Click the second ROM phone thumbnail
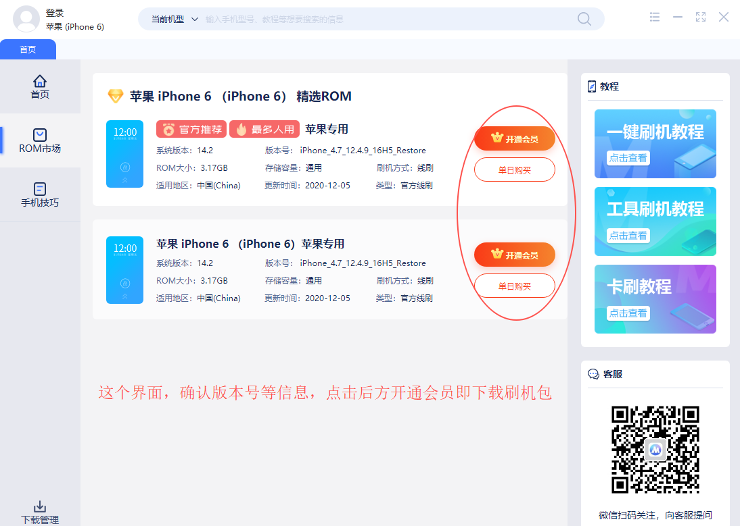This screenshot has width=740, height=526. pyautogui.click(x=124, y=270)
